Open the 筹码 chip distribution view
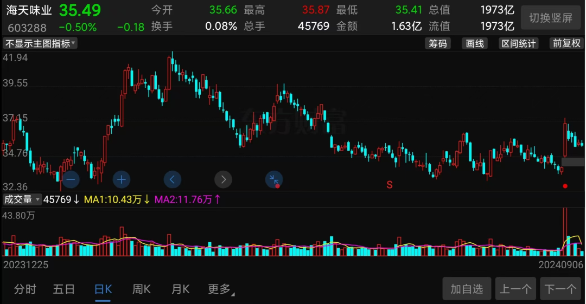 click(x=438, y=44)
